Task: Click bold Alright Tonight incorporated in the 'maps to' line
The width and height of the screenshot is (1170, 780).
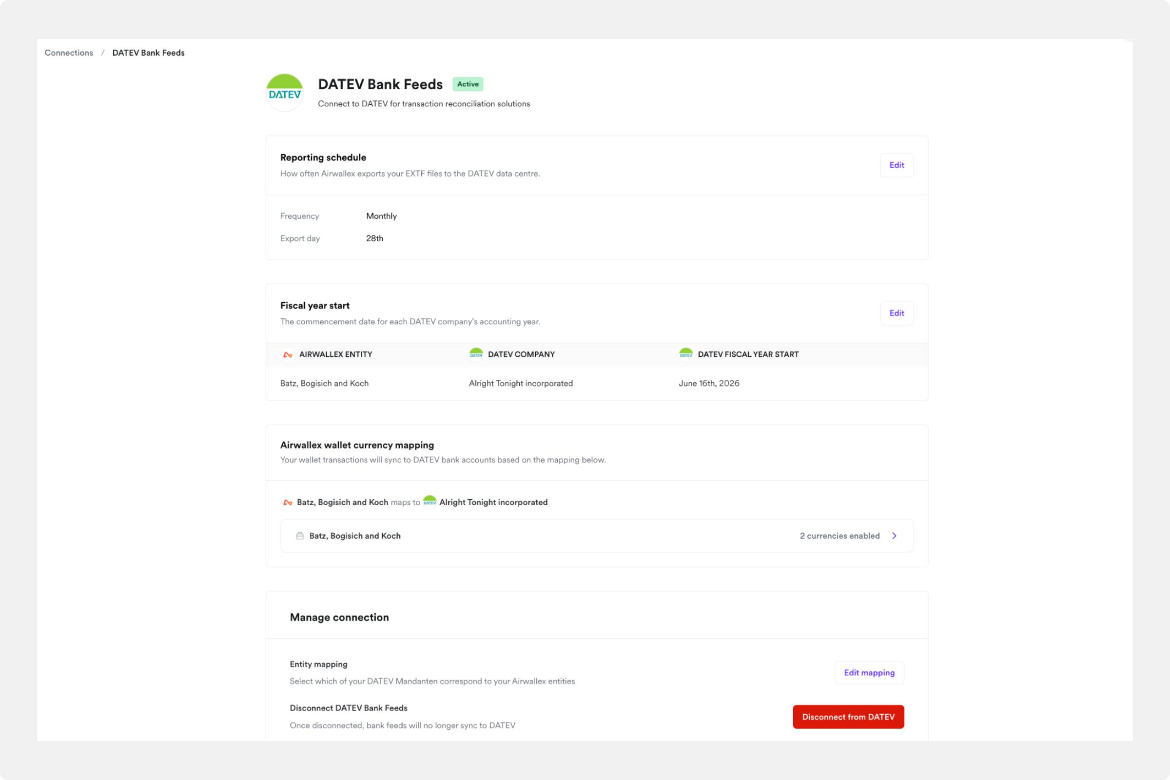Action: (493, 503)
